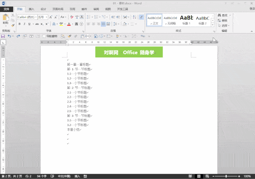Viewport: 255px width, 179px height.
Task: Click the red font color button
Action: [x=69, y=24]
